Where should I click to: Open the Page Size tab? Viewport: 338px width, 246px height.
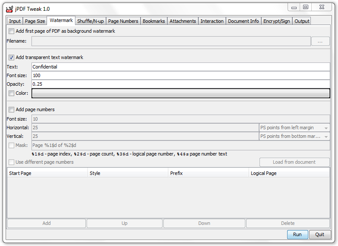(x=35, y=21)
